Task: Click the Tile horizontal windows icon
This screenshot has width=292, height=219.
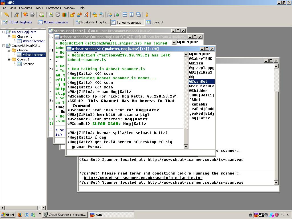Action: (x=125, y=15)
